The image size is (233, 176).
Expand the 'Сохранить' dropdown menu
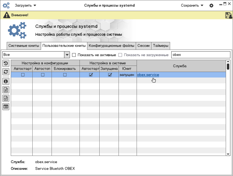(x=192, y=6)
